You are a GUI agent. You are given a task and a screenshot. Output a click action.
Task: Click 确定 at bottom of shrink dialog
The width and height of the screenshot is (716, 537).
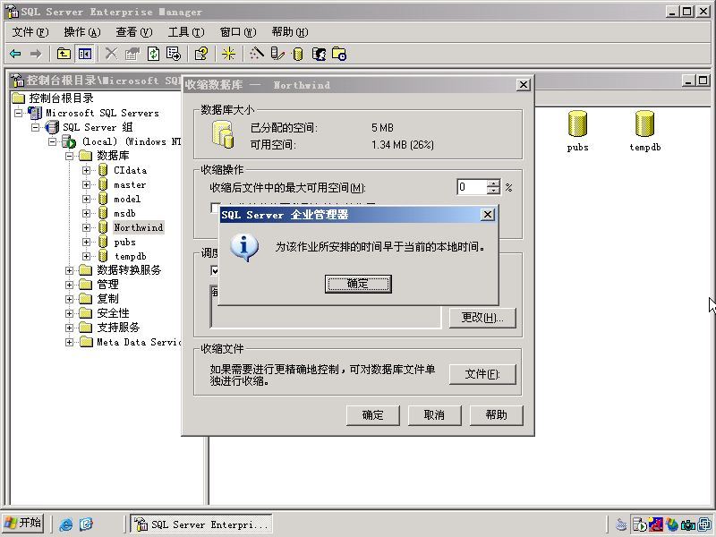(372, 415)
